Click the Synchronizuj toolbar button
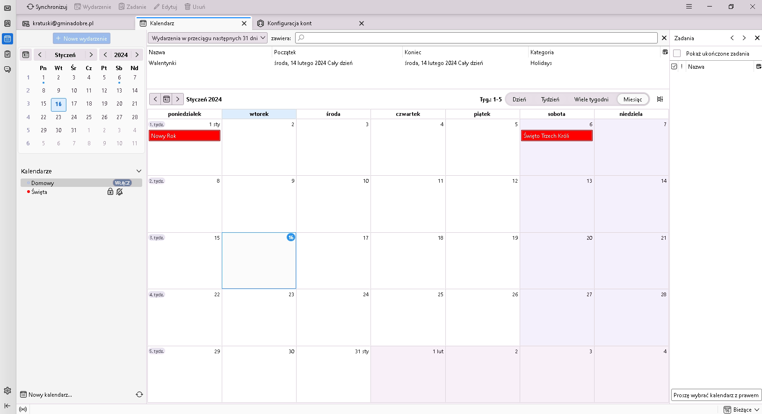This screenshot has height=414, width=762. point(47,7)
